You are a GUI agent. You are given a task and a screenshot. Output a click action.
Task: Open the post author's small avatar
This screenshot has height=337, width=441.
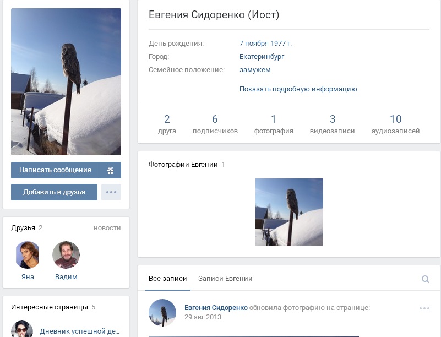(162, 313)
